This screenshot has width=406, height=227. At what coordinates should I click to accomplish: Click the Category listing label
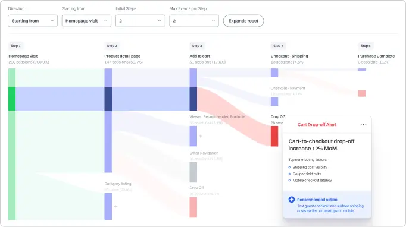tap(118, 184)
